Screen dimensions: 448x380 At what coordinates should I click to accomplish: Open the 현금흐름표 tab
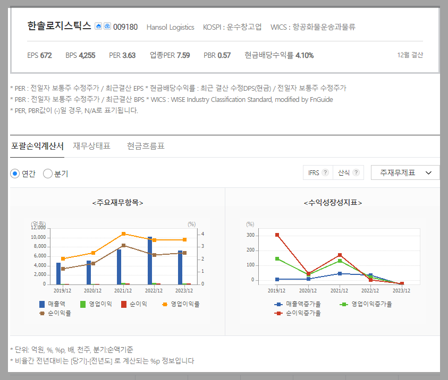point(146,146)
